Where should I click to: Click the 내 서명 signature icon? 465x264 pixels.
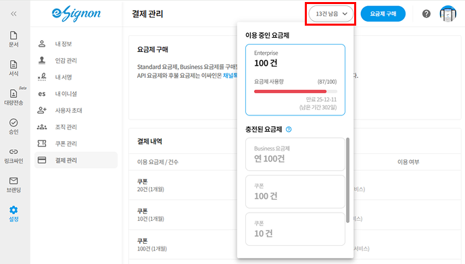pyautogui.click(x=42, y=77)
